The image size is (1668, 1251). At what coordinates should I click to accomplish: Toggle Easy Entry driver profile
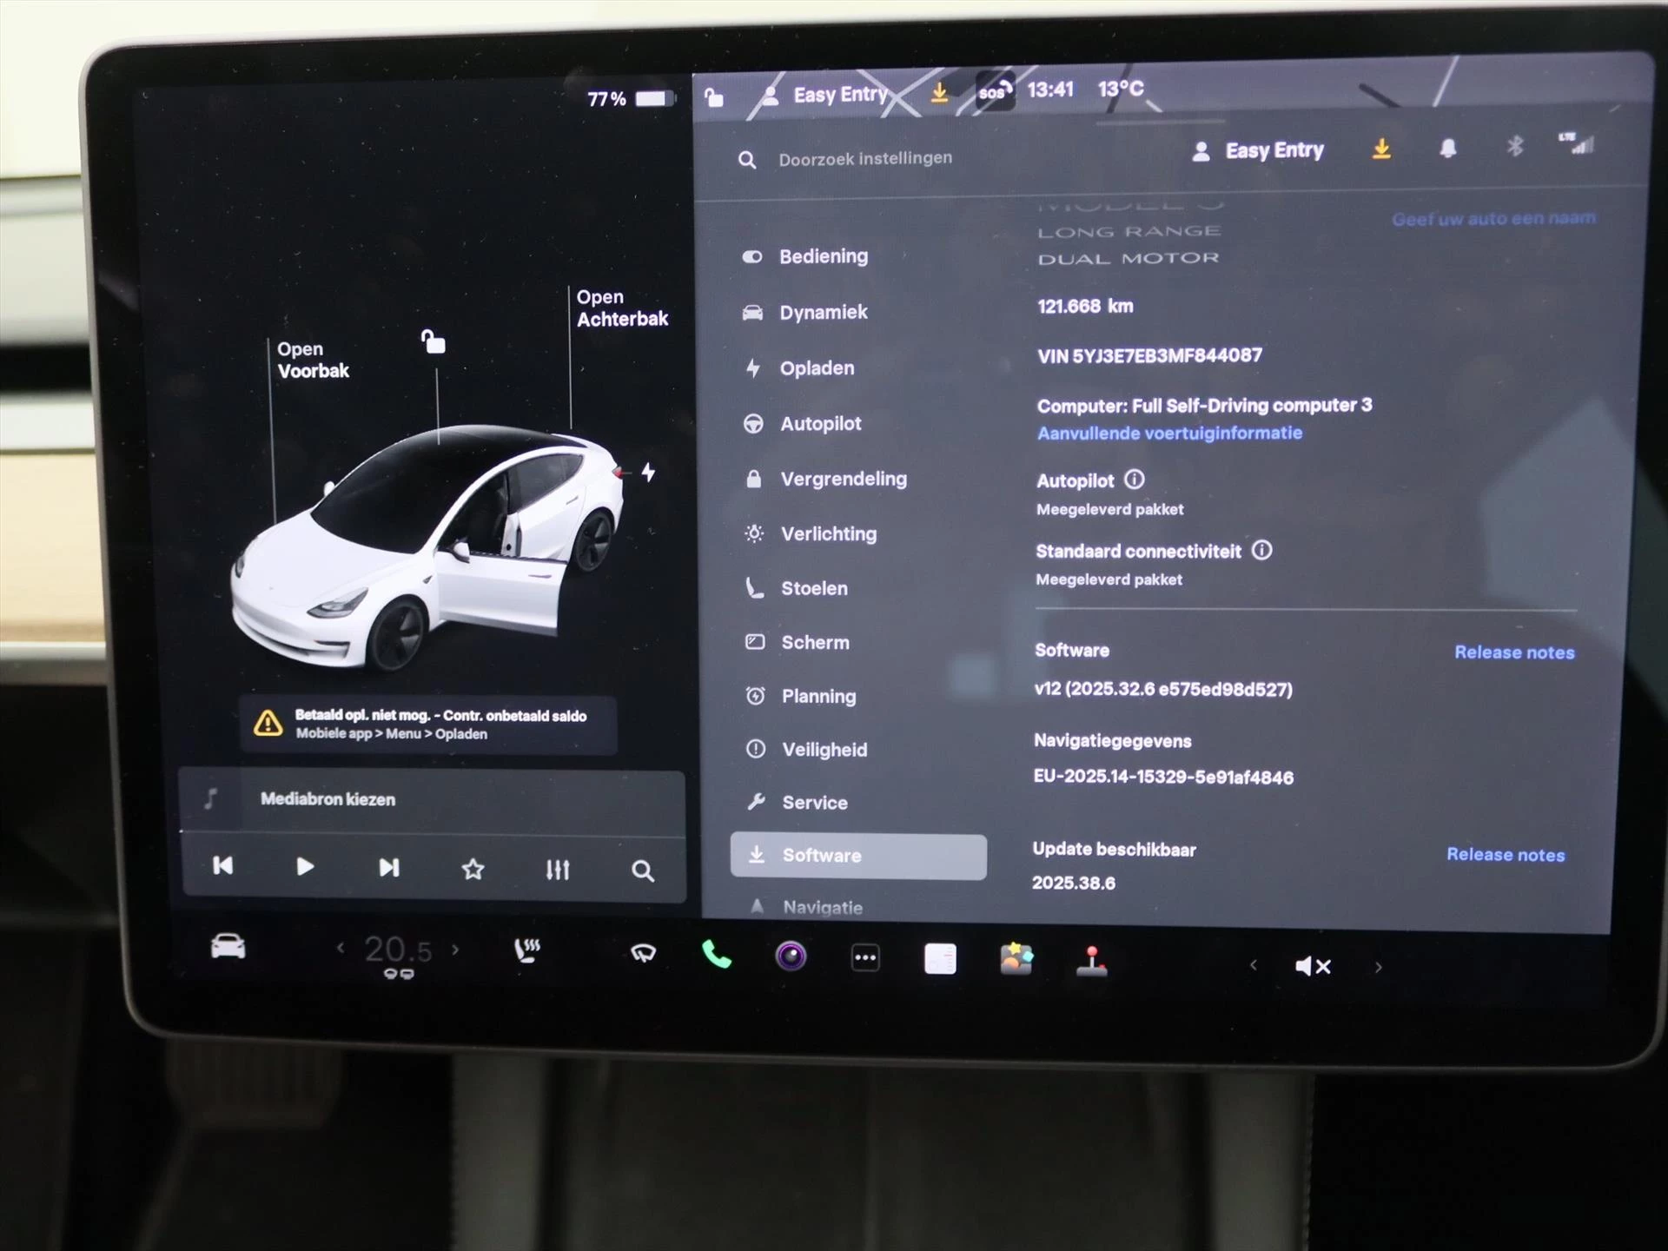point(1257,149)
